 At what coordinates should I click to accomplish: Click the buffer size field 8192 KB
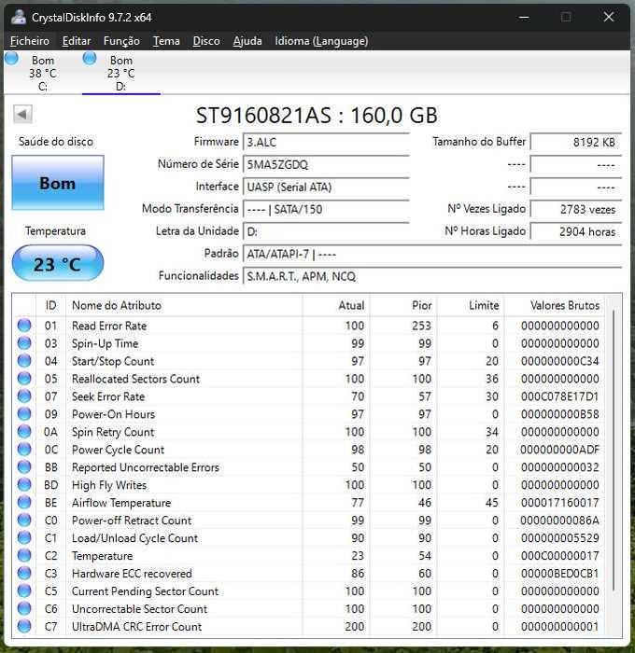click(576, 142)
